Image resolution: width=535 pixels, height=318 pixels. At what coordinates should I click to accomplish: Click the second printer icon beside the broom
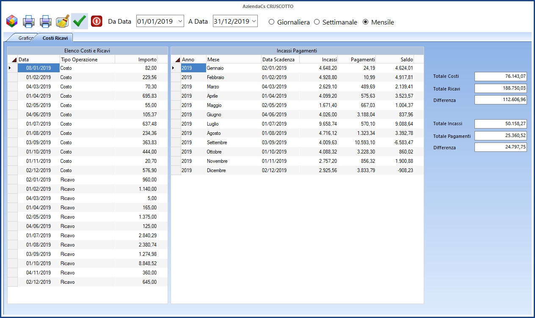click(45, 21)
